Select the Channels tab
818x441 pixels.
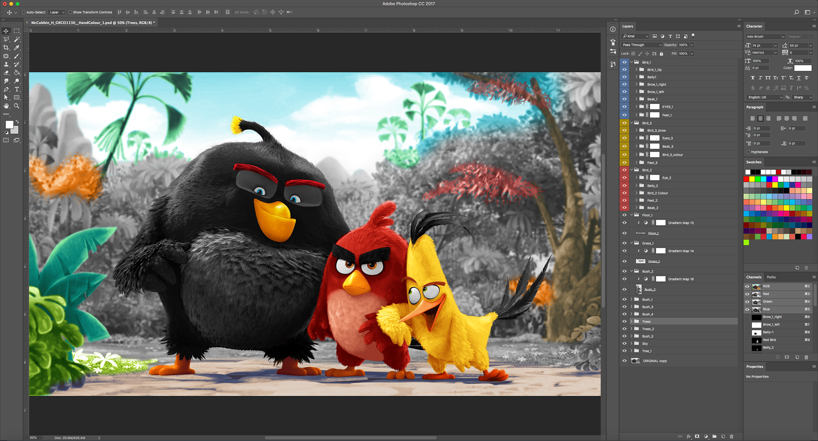click(754, 277)
